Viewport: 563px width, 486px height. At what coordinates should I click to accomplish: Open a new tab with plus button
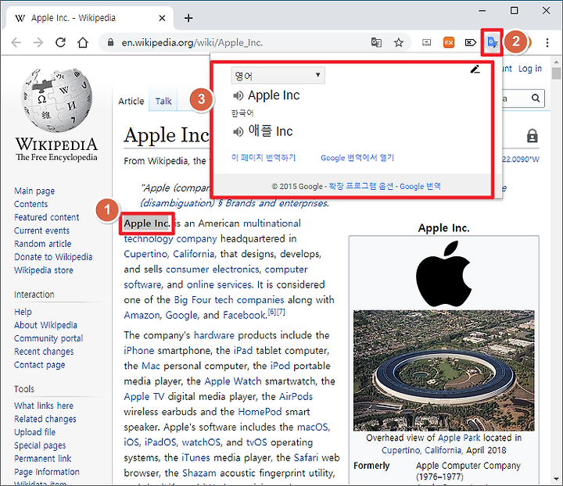click(188, 18)
